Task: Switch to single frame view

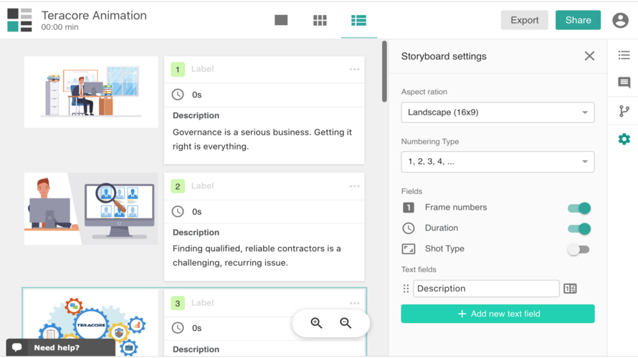Action: click(x=281, y=20)
